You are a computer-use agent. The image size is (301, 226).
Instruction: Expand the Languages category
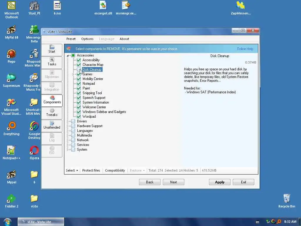[x=68, y=131]
